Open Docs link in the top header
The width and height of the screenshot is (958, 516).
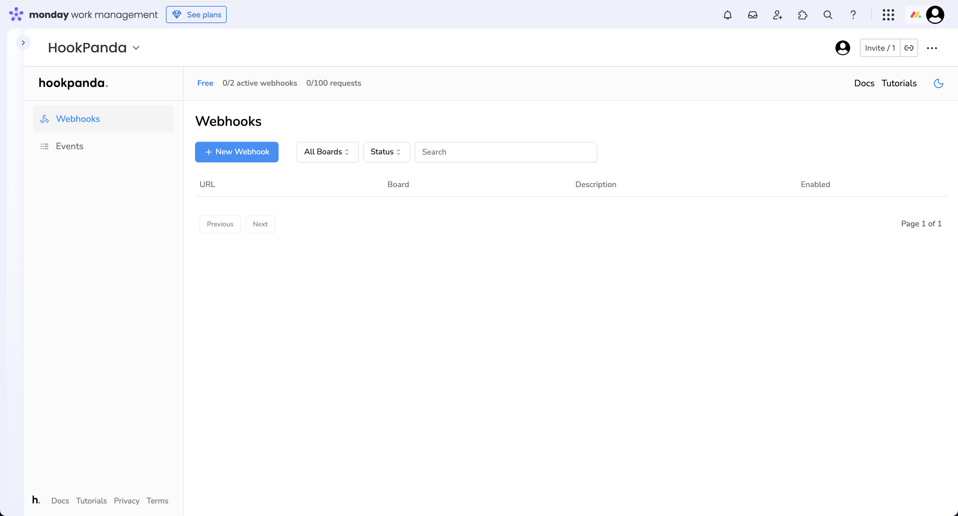point(864,83)
